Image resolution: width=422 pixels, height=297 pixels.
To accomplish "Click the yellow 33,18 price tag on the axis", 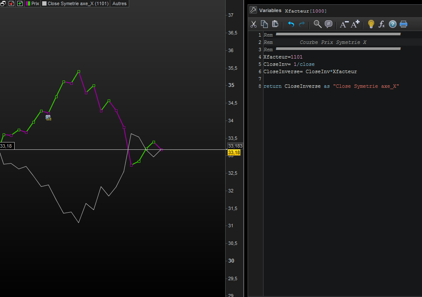I will (234, 152).
